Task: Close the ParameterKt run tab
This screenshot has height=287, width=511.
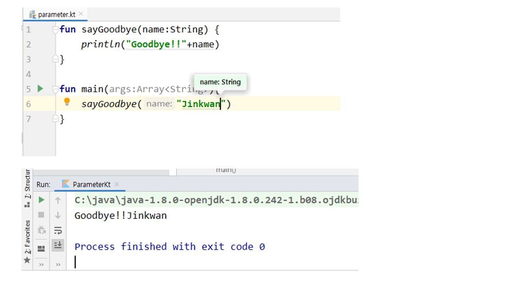Action: click(x=117, y=185)
